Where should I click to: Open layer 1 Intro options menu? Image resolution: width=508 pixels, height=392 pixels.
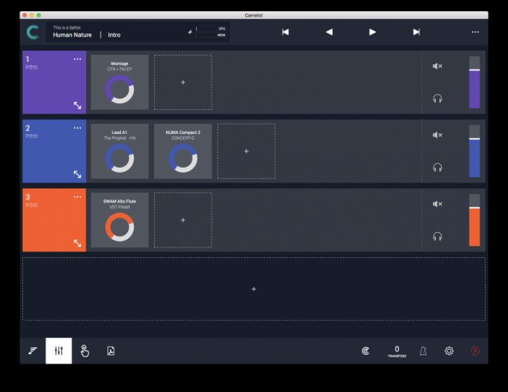[x=77, y=59]
